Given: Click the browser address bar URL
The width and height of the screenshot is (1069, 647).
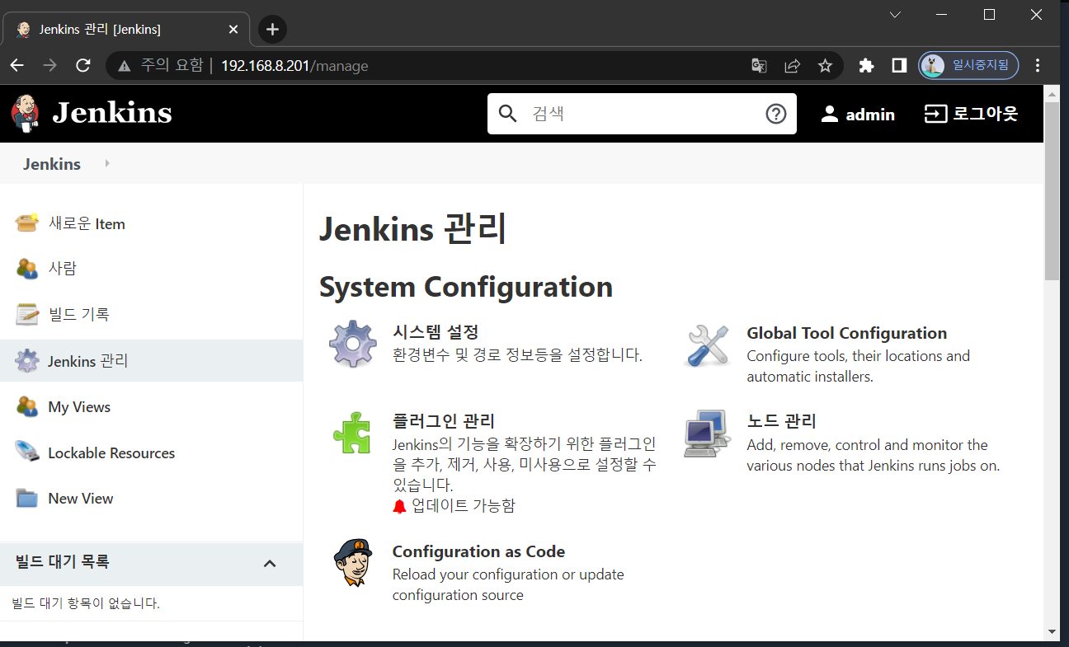Looking at the screenshot, I should point(294,66).
